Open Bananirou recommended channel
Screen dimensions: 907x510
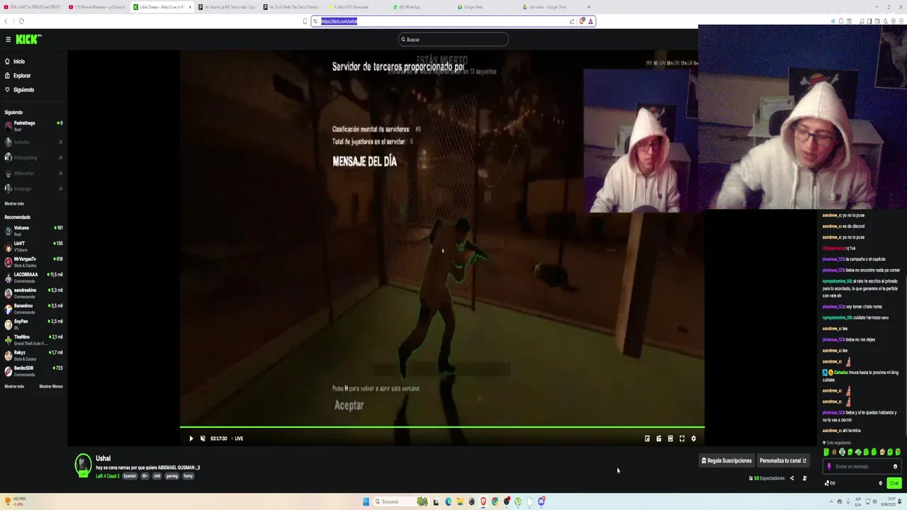point(33,309)
